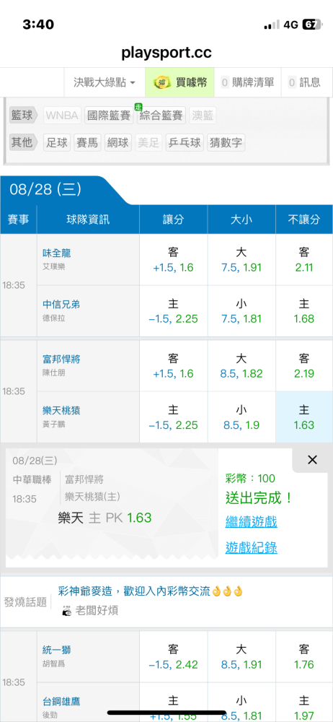
Task: Click the message icon beside 老闆好煩
Action: point(67,611)
